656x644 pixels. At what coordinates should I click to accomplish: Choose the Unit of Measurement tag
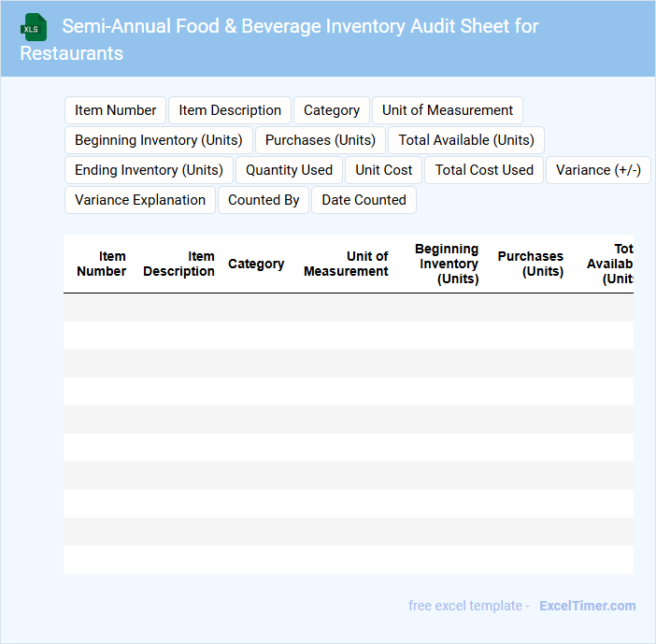[447, 110]
